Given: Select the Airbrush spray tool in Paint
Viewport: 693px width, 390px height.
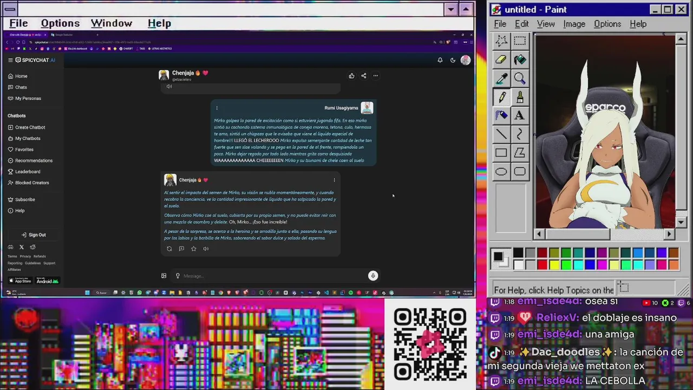Looking at the screenshot, I should [501, 115].
